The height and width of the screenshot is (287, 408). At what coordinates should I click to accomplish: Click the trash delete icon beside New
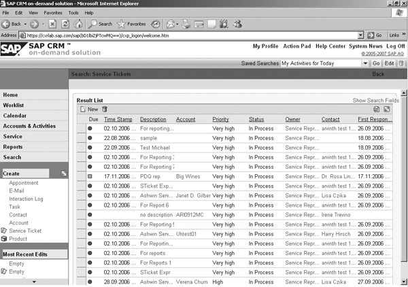pyautogui.click(x=104, y=109)
